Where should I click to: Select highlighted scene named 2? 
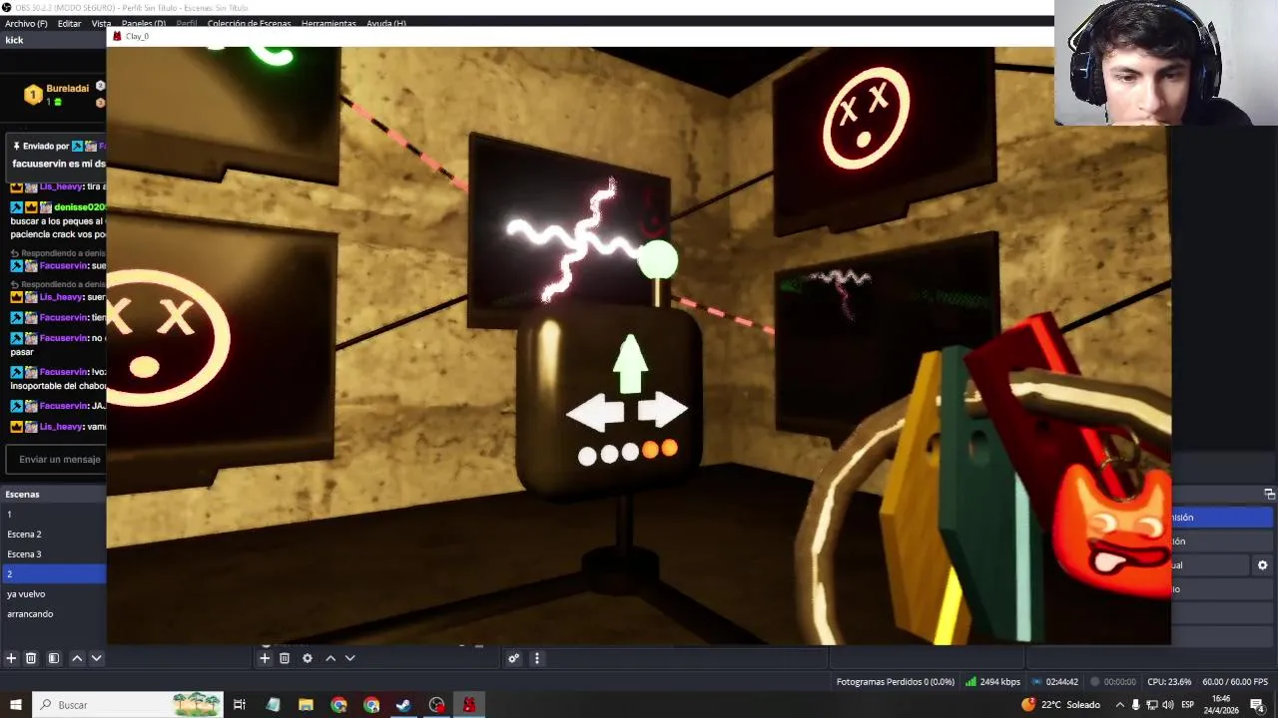click(53, 574)
